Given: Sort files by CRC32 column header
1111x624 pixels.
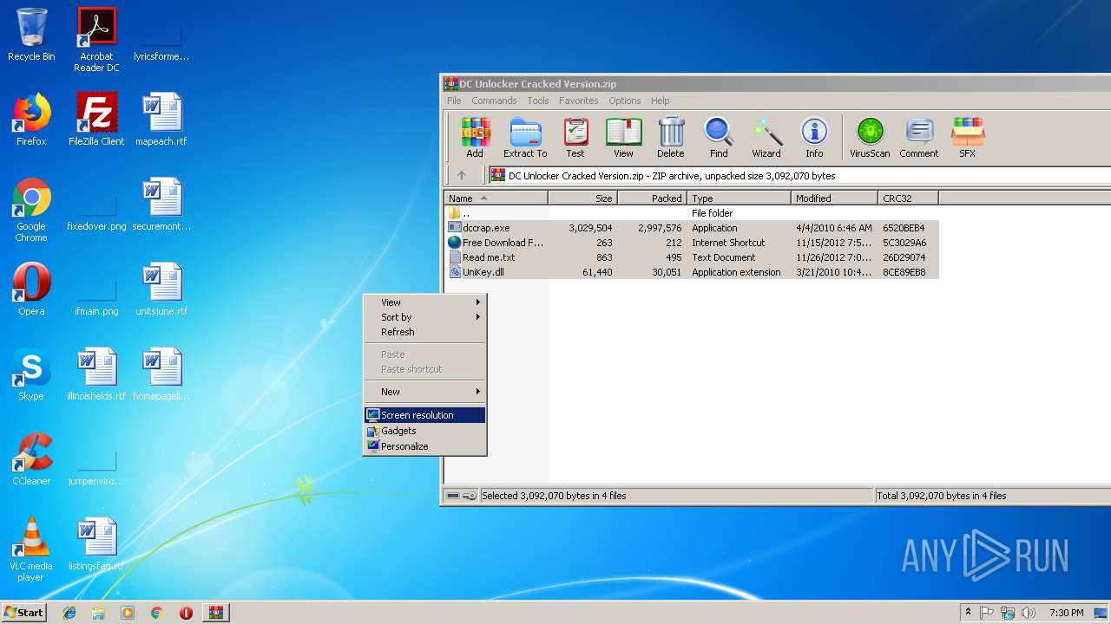Looking at the screenshot, I should (908, 198).
